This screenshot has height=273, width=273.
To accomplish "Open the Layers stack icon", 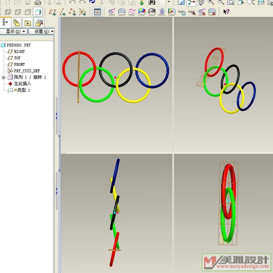I will click(x=261, y=2).
